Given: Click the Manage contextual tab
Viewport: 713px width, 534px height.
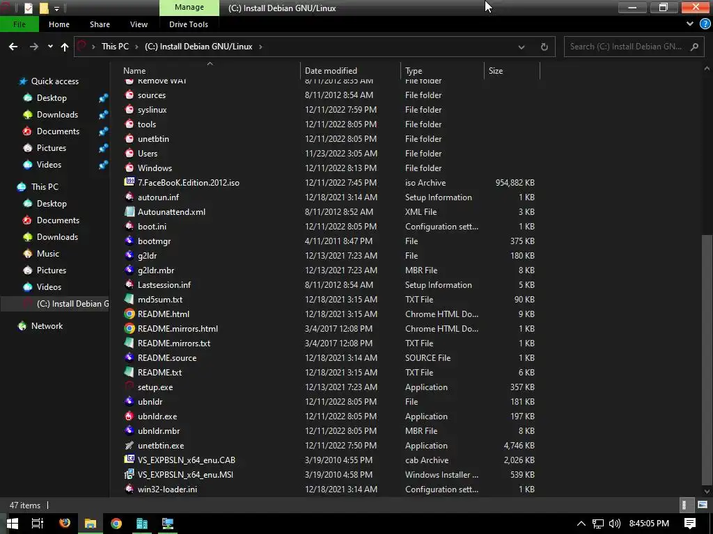Looking at the screenshot, I should point(189,8).
